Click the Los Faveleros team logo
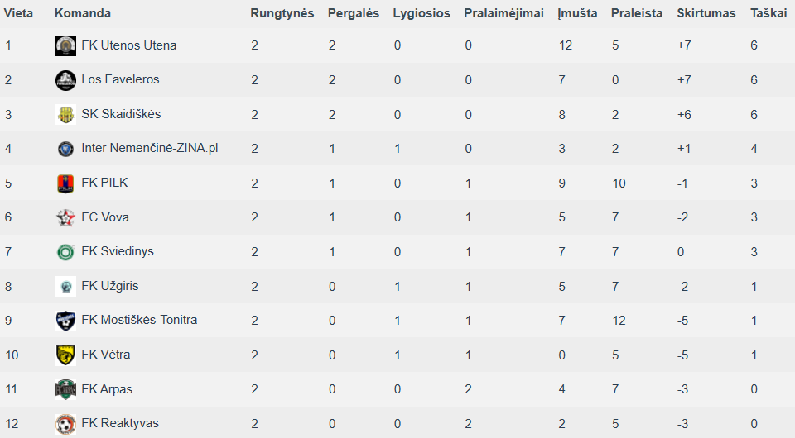 [65, 80]
